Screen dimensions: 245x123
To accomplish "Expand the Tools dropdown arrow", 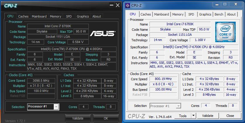I will [193, 116].
